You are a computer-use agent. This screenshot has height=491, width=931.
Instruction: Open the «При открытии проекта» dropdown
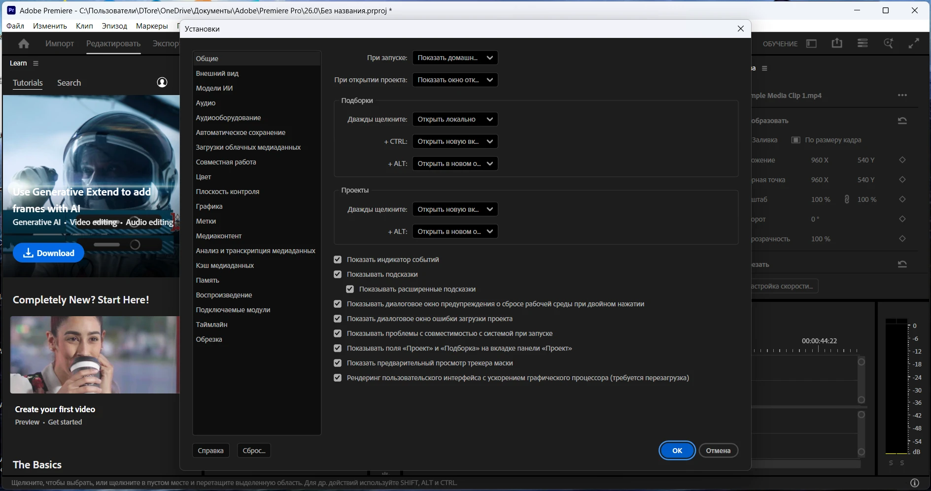(x=454, y=80)
